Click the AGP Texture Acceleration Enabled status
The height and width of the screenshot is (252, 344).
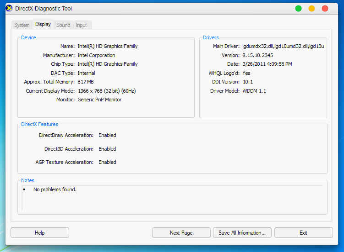tap(107, 162)
